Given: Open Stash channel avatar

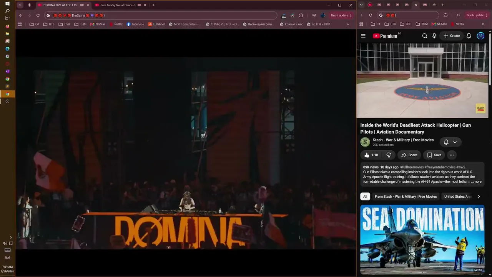Looking at the screenshot, I should click(x=365, y=142).
